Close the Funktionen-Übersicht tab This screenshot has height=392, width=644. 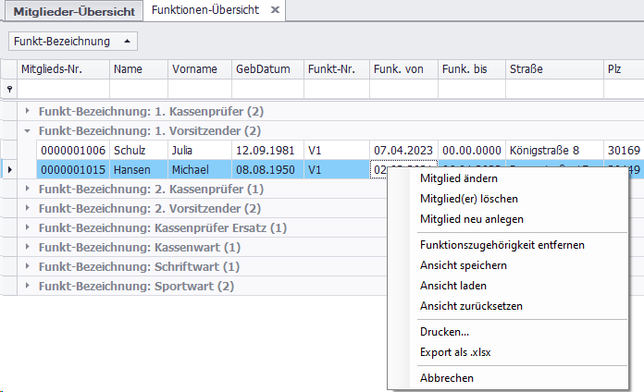click(274, 9)
